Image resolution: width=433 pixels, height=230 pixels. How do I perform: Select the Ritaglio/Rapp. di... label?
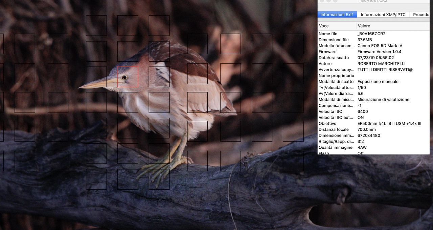point(336,142)
